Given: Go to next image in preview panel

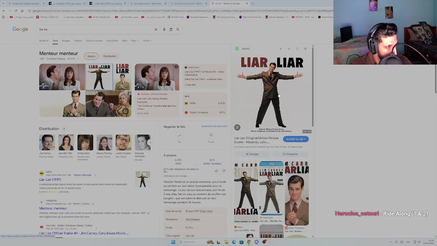Looking at the screenshot, I should click(289, 49).
